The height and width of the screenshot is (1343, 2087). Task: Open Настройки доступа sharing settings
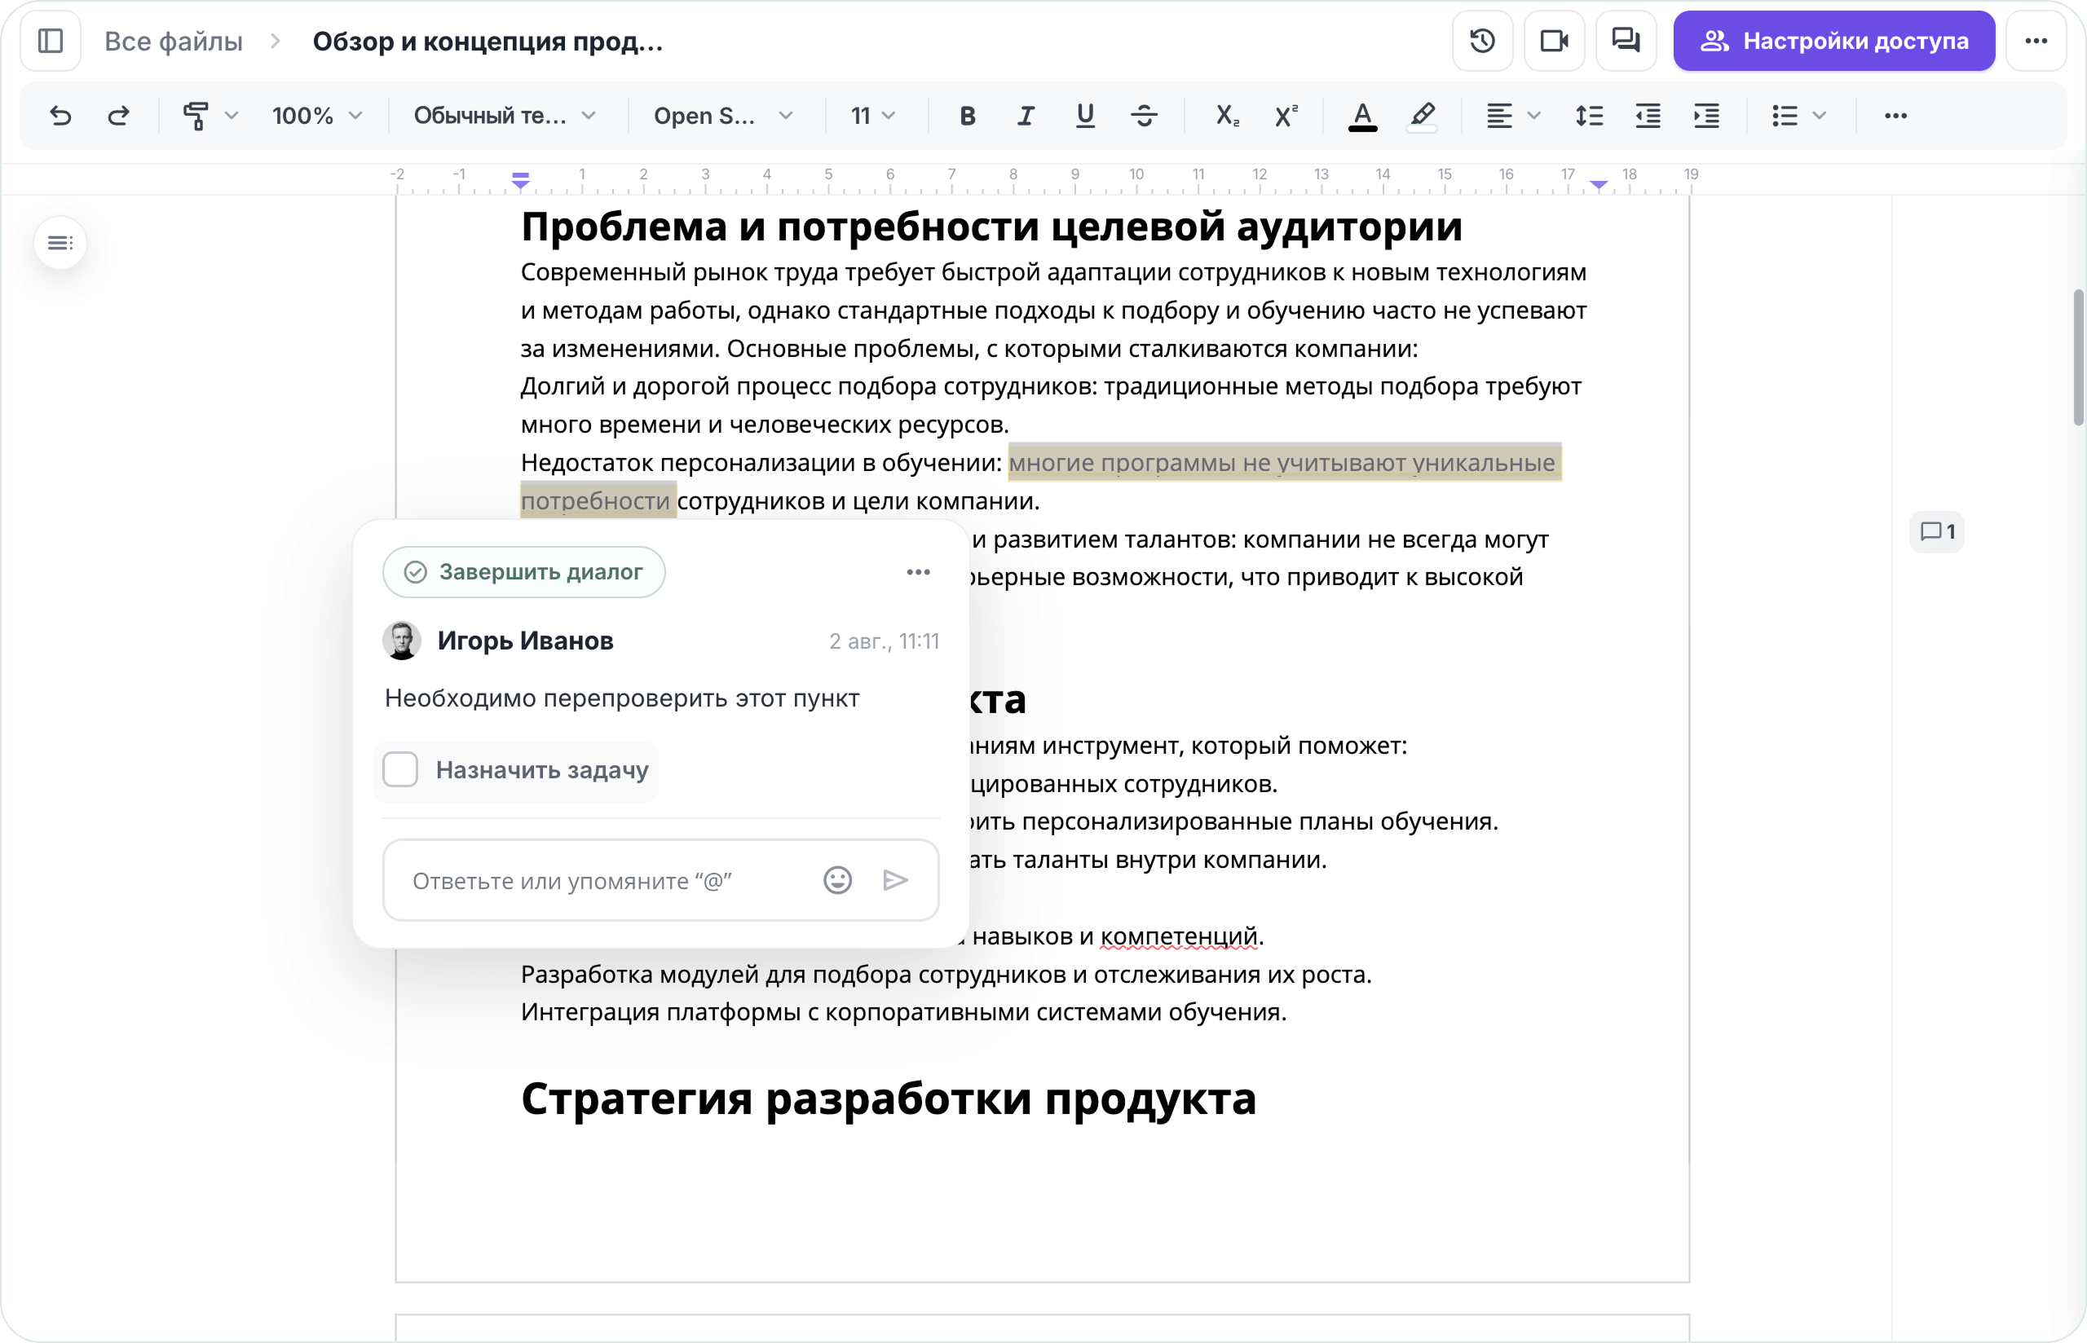coord(1833,41)
